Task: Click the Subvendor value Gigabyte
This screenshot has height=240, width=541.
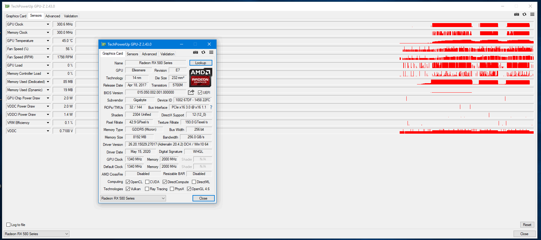Action: [x=140, y=100]
